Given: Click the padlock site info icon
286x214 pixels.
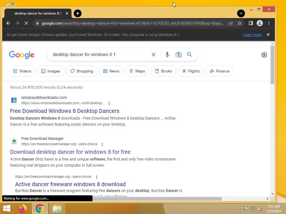Looking at the screenshot, I should click(37, 23).
